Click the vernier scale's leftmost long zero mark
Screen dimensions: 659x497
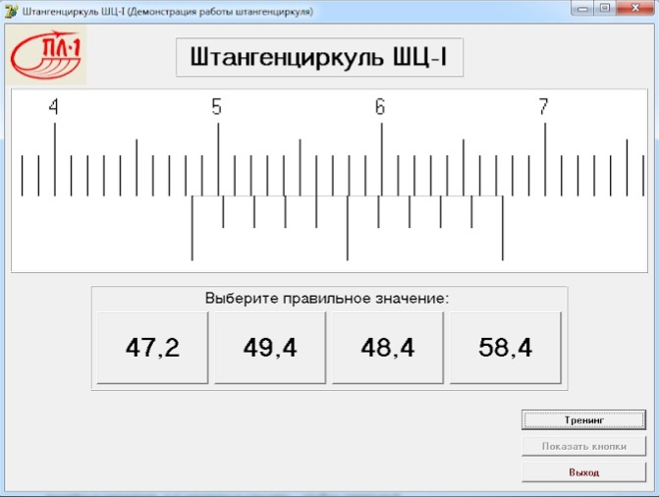192,228
